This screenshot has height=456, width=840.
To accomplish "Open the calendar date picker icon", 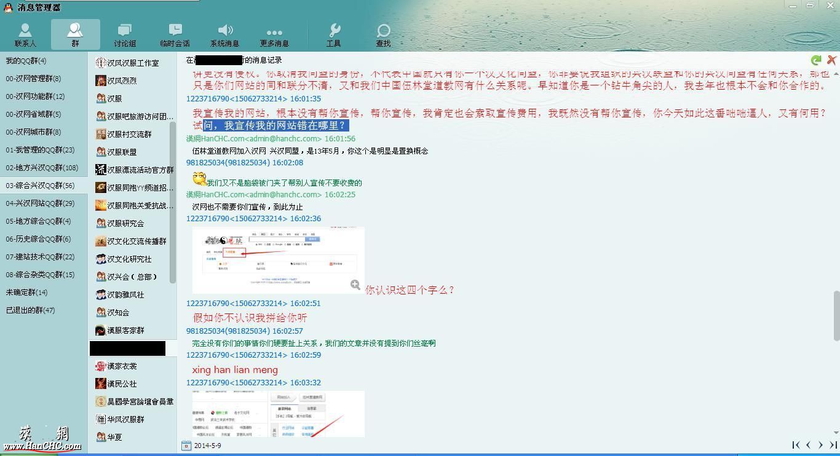I will pyautogui.click(x=186, y=446).
